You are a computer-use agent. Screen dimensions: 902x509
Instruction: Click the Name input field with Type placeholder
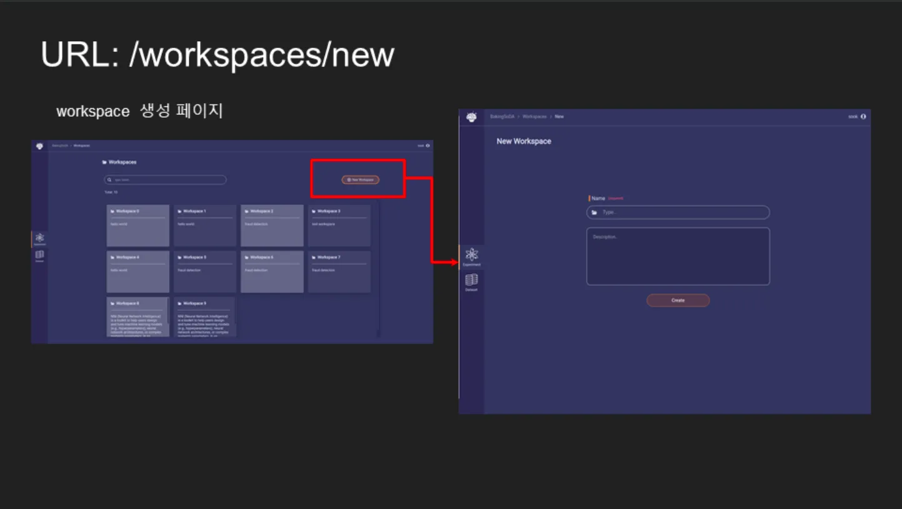pos(681,212)
